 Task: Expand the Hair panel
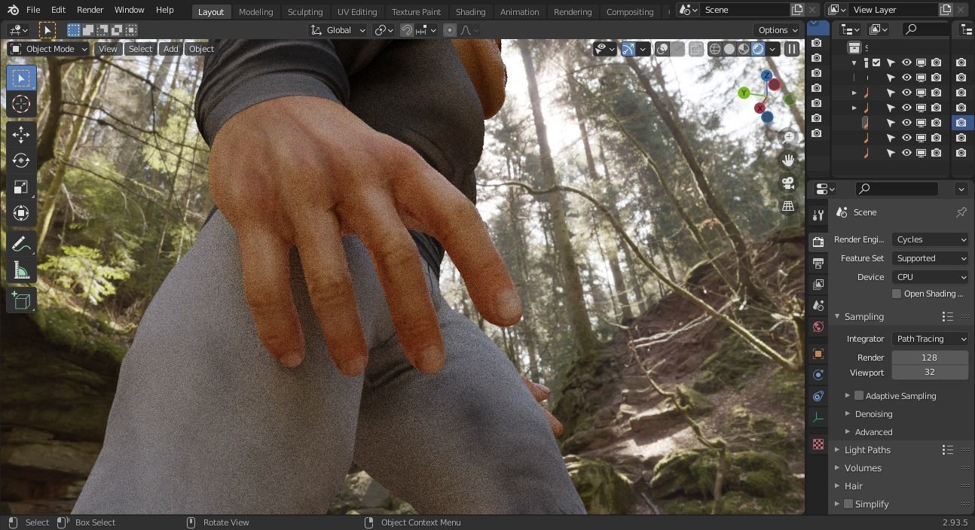coord(853,486)
